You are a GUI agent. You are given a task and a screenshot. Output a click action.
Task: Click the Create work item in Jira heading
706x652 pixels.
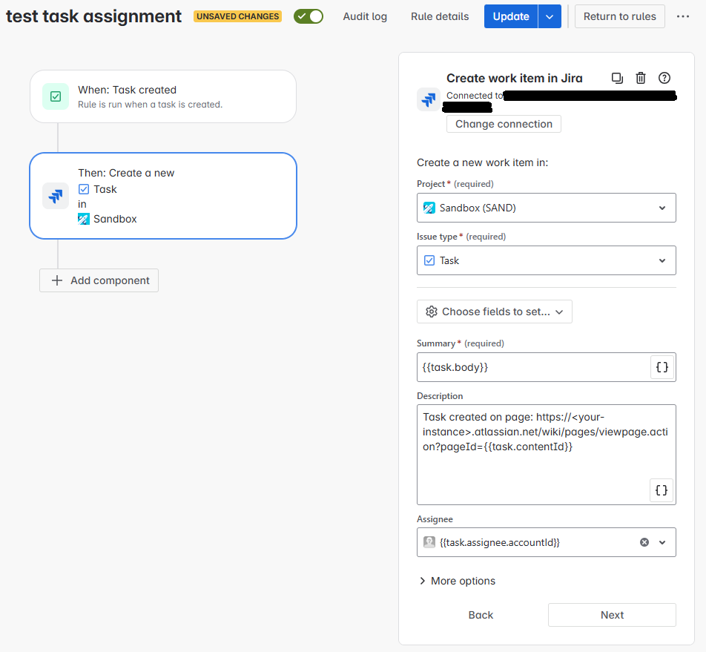514,79
